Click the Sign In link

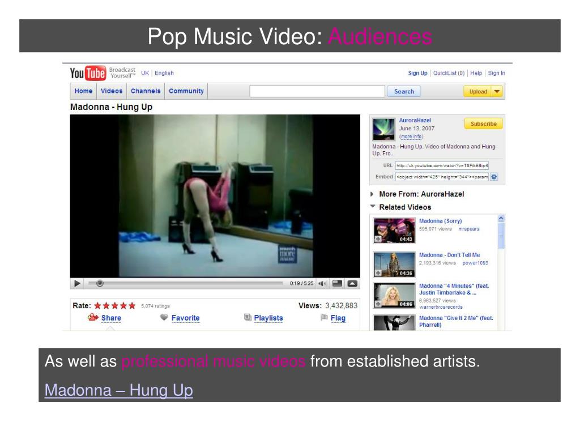pyautogui.click(x=496, y=73)
